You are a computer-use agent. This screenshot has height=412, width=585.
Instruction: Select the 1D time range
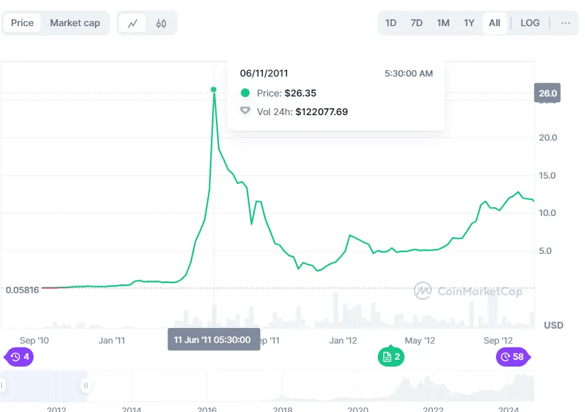(x=391, y=23)
